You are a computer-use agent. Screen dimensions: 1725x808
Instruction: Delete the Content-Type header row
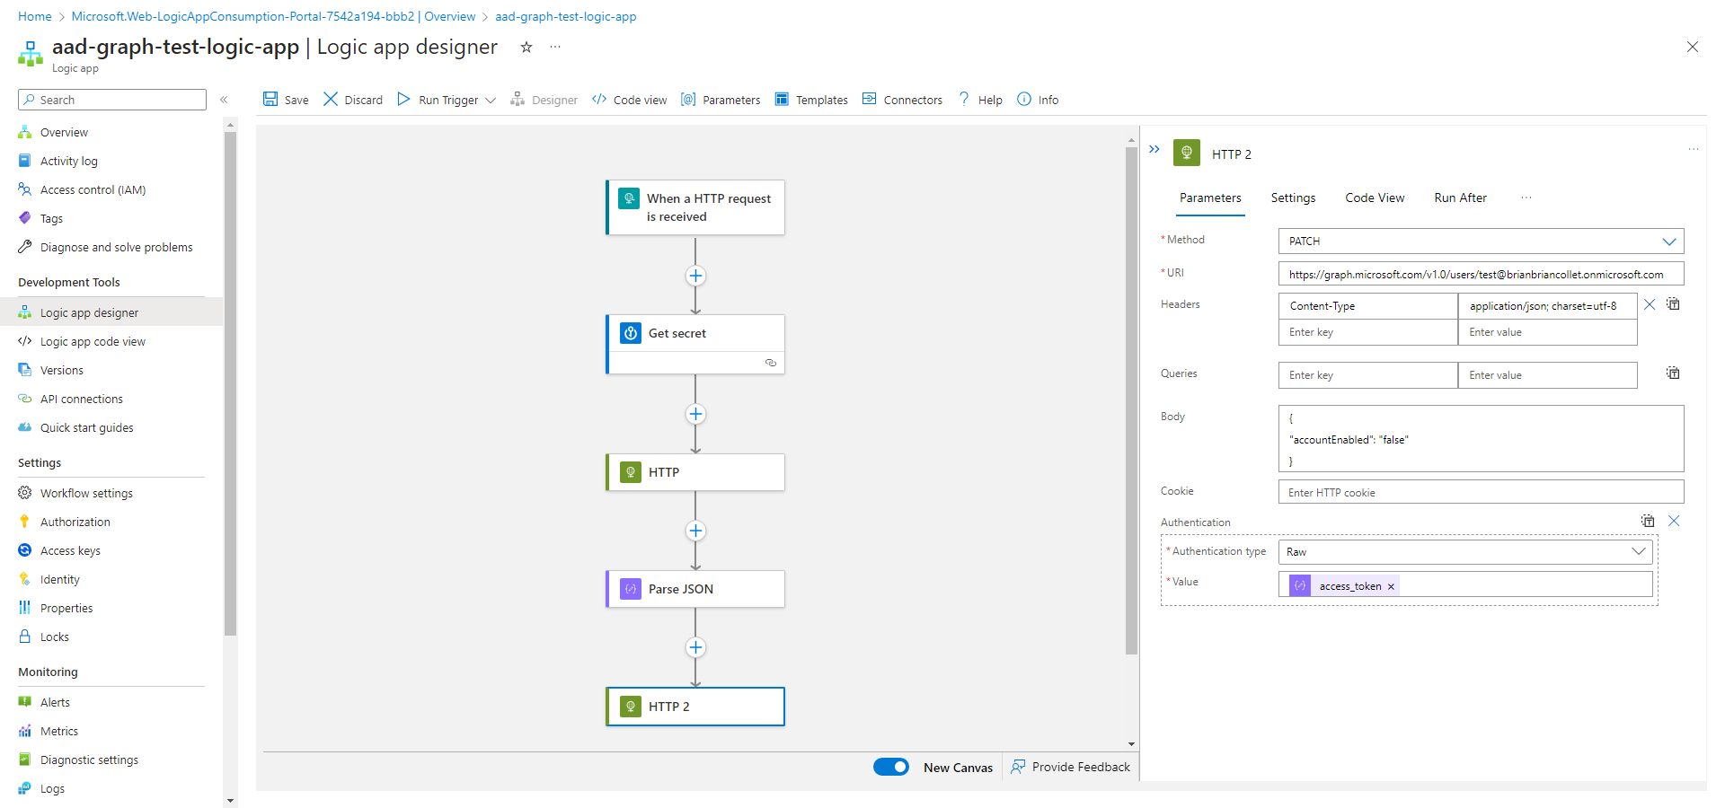click(1650, 305)
